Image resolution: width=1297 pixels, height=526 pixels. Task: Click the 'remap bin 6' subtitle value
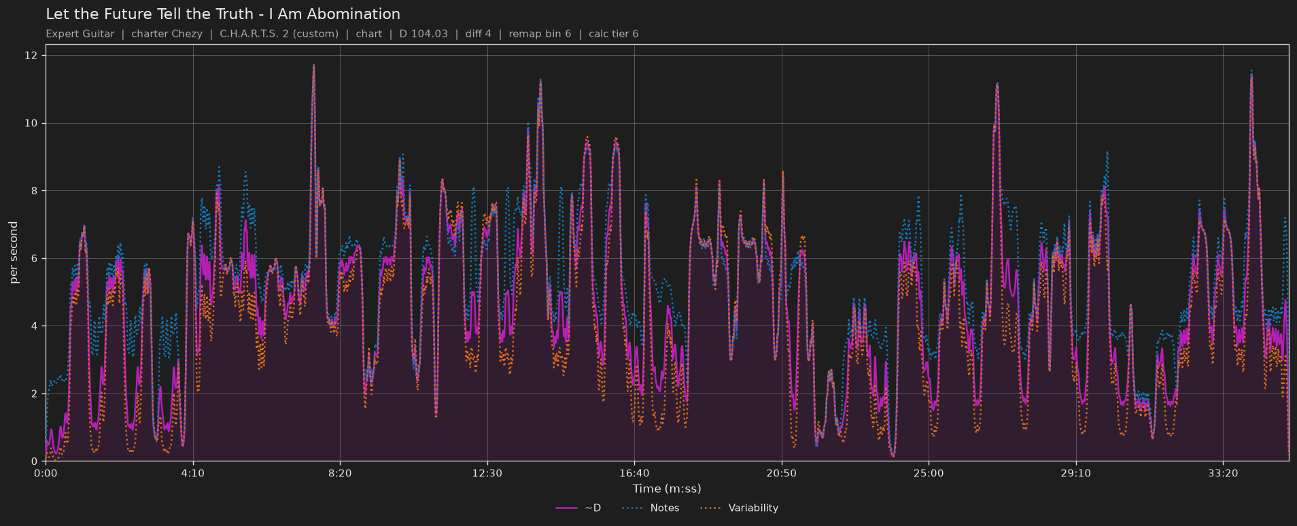(x=540, y=34)
